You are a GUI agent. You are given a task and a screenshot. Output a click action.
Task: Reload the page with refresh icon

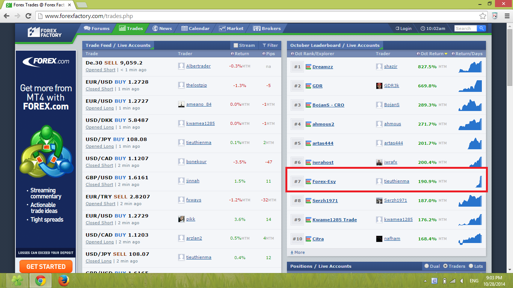28,16
